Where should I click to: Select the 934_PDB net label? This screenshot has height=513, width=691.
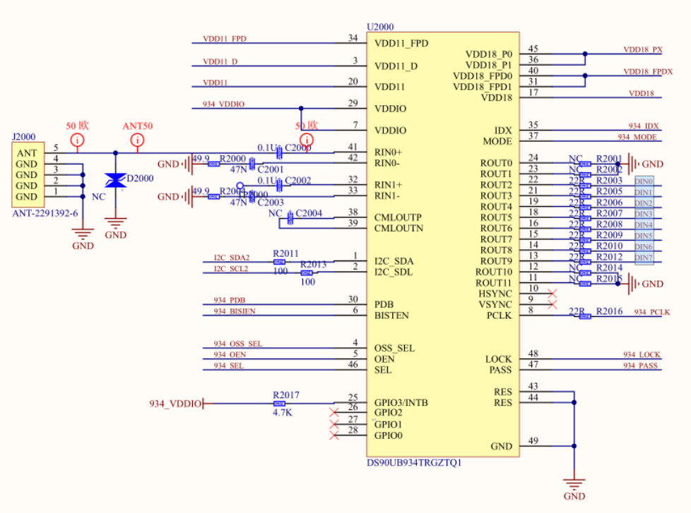229,300
